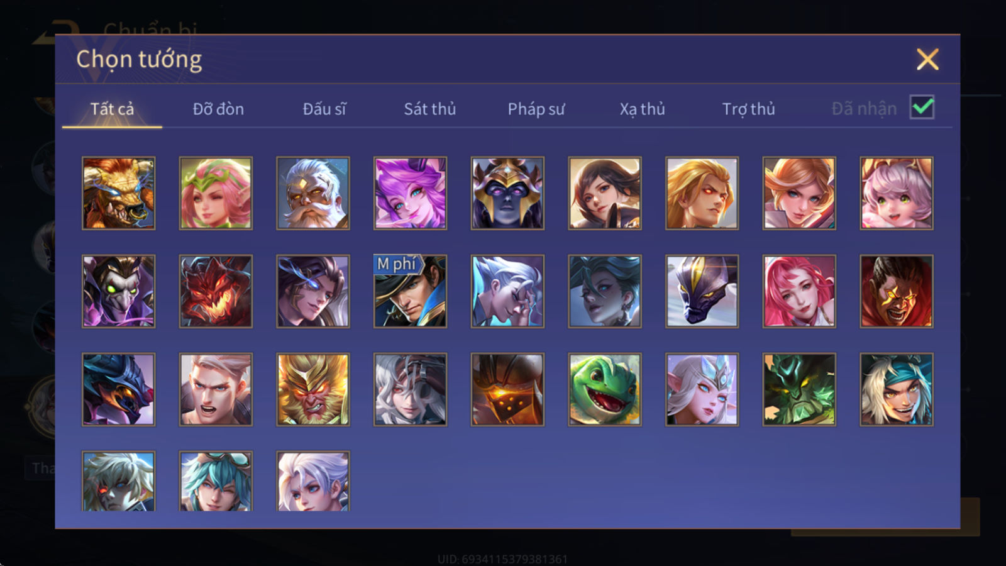The width and height of the screenshot is (1006, 566).
Task: Pick the hero marked 'M phí'
Action: tap(410, 291)
